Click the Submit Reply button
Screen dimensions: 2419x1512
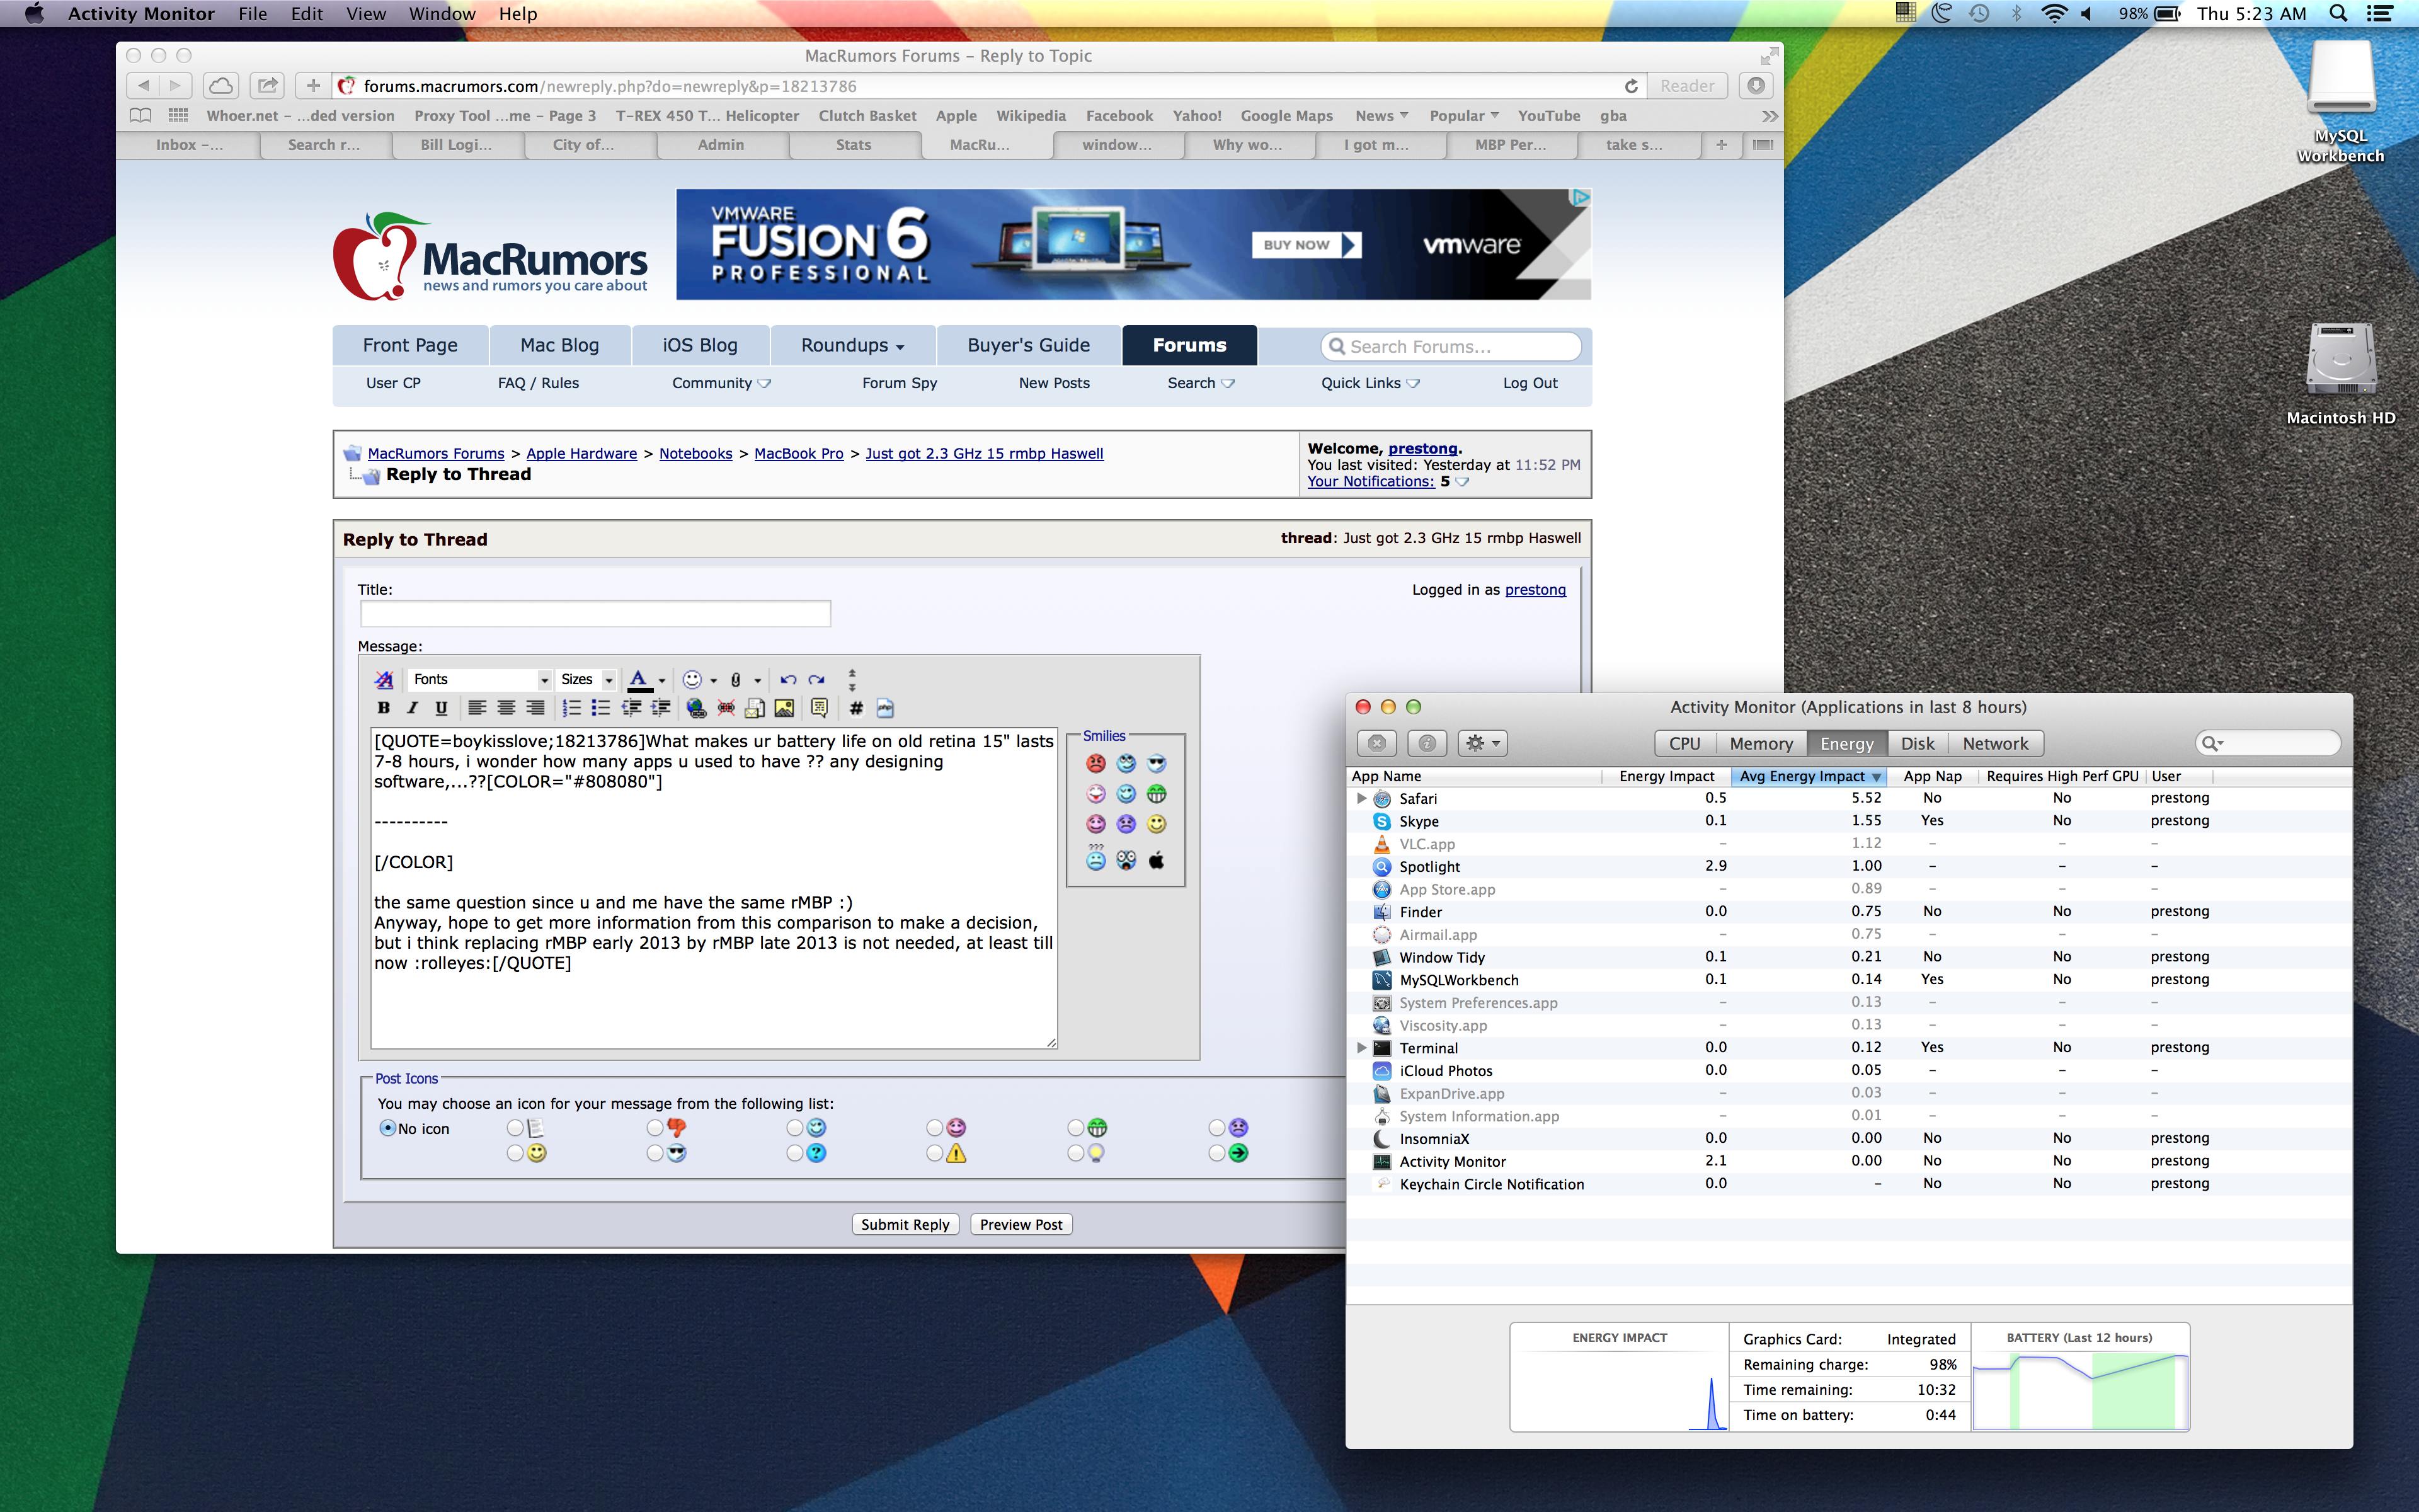905,1225
